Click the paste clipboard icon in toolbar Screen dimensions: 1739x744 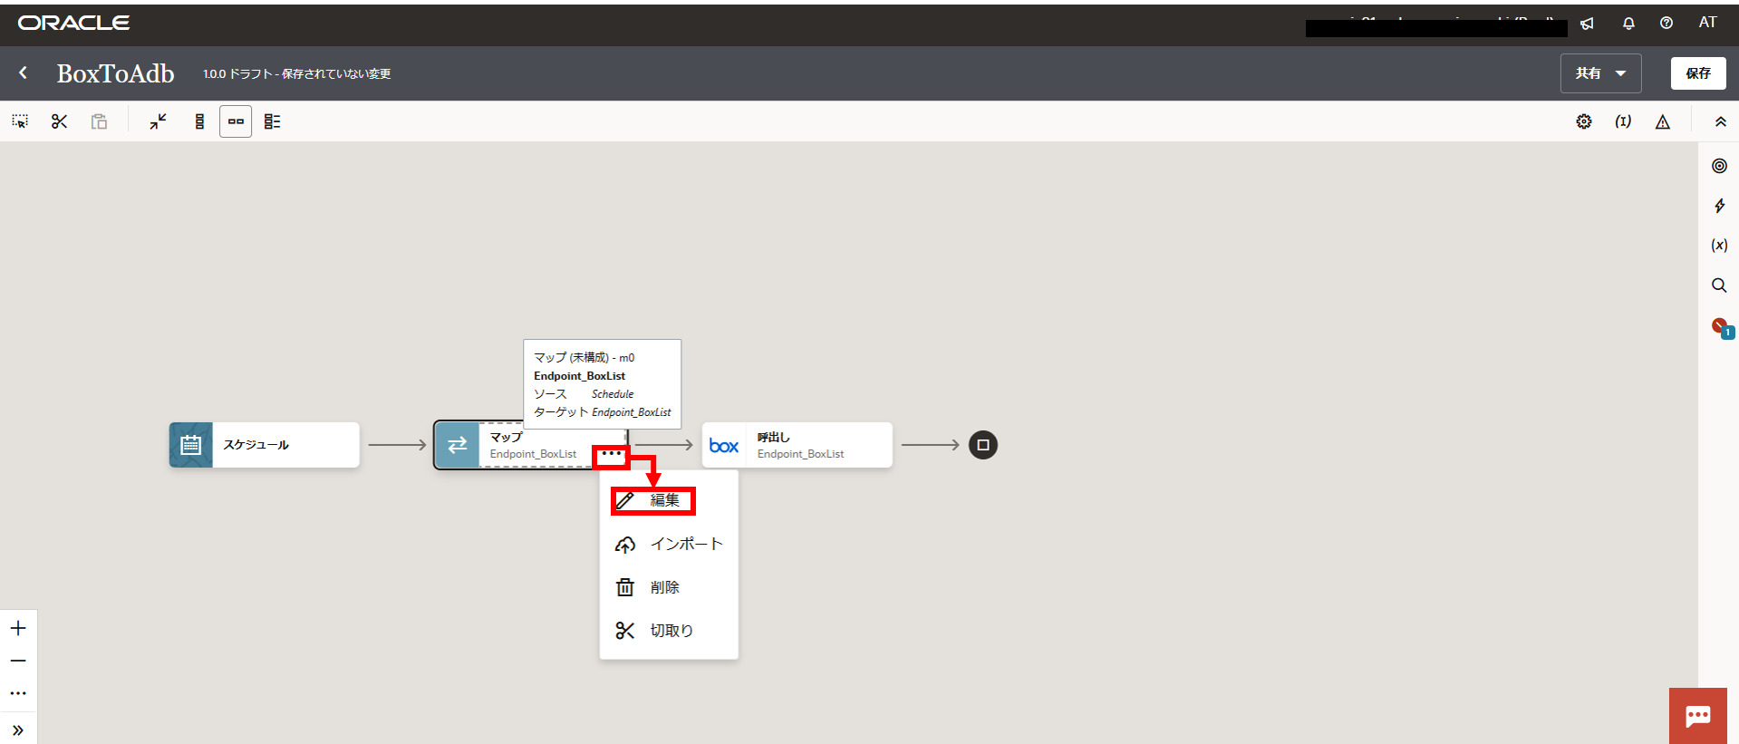pos(100,121)
